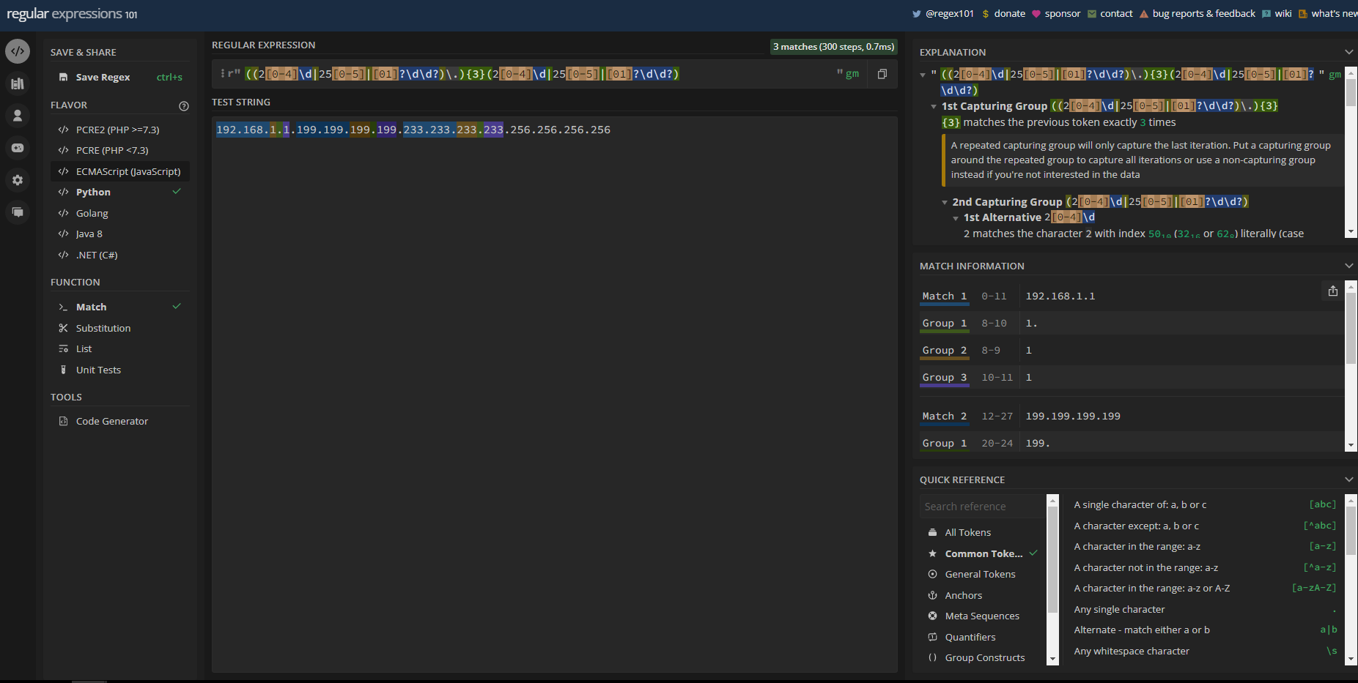Click the flavor help question mark icon
Viewport: 1358px width, 683px height.
[184, 106]
